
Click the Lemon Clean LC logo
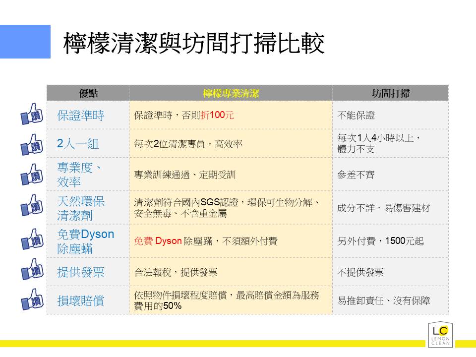click(441, 335)
